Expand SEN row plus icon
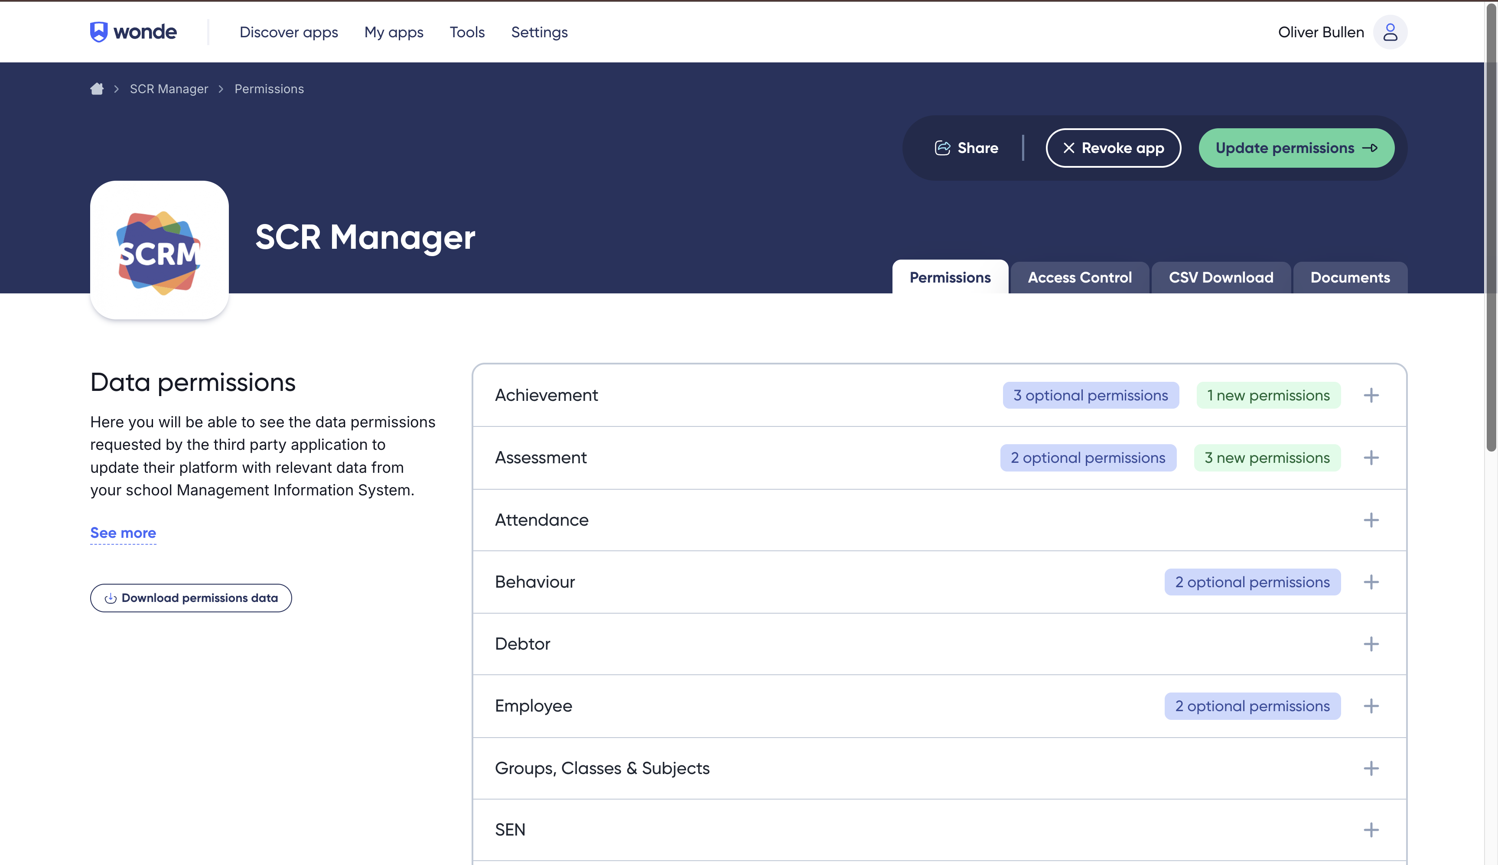This screenshot has width=1498, height=865. point(1371,830)
